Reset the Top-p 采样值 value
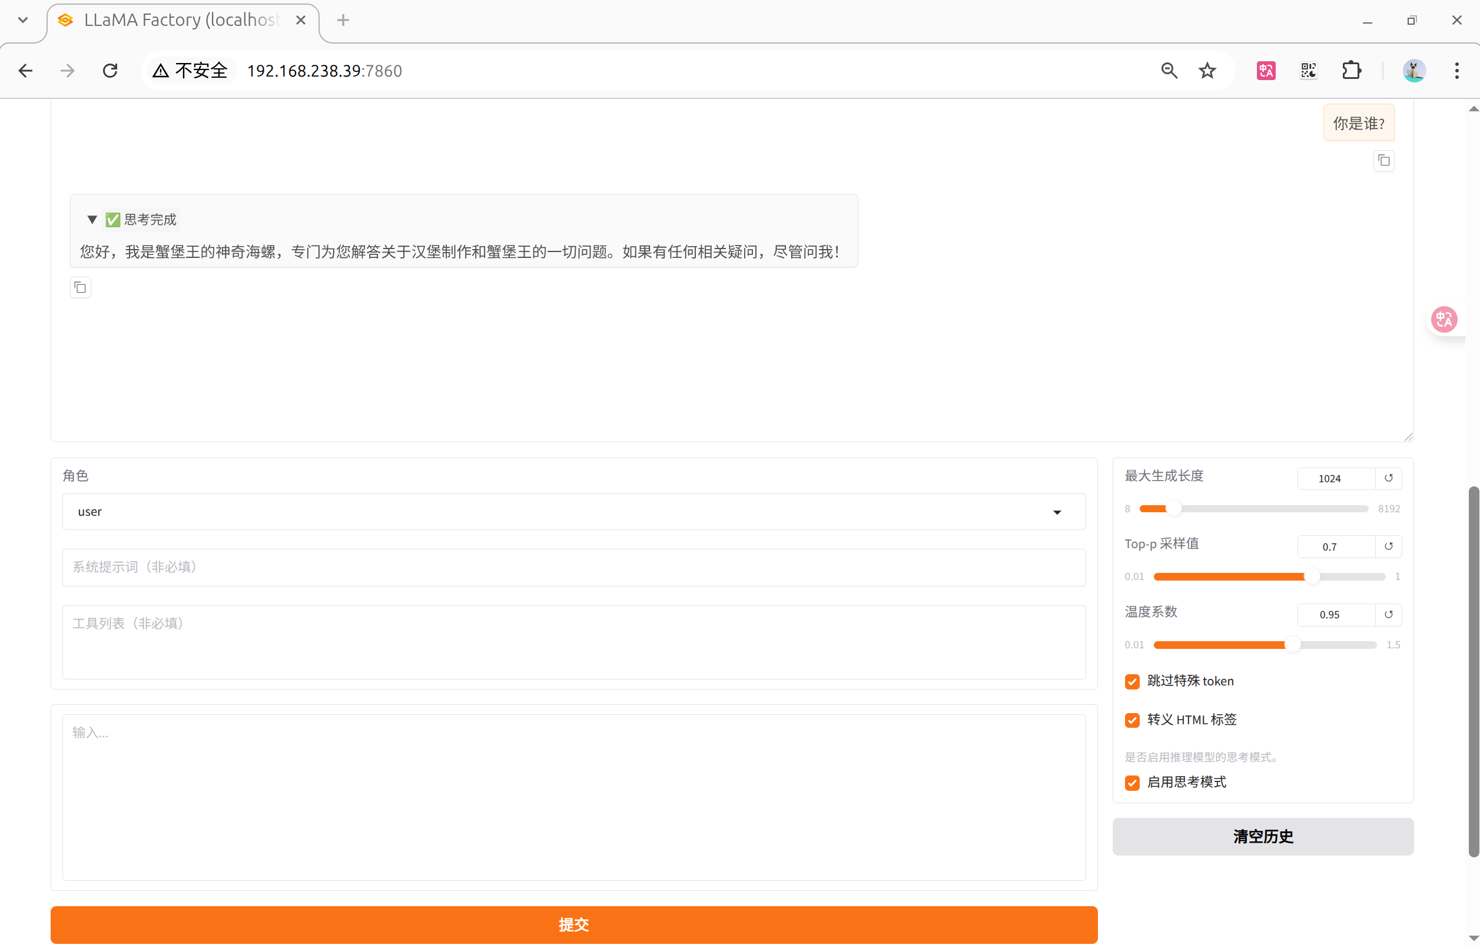 (x=1388, y=546)
